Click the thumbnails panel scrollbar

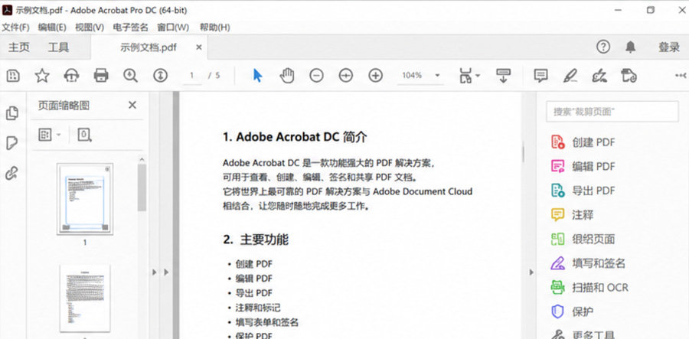142,187
